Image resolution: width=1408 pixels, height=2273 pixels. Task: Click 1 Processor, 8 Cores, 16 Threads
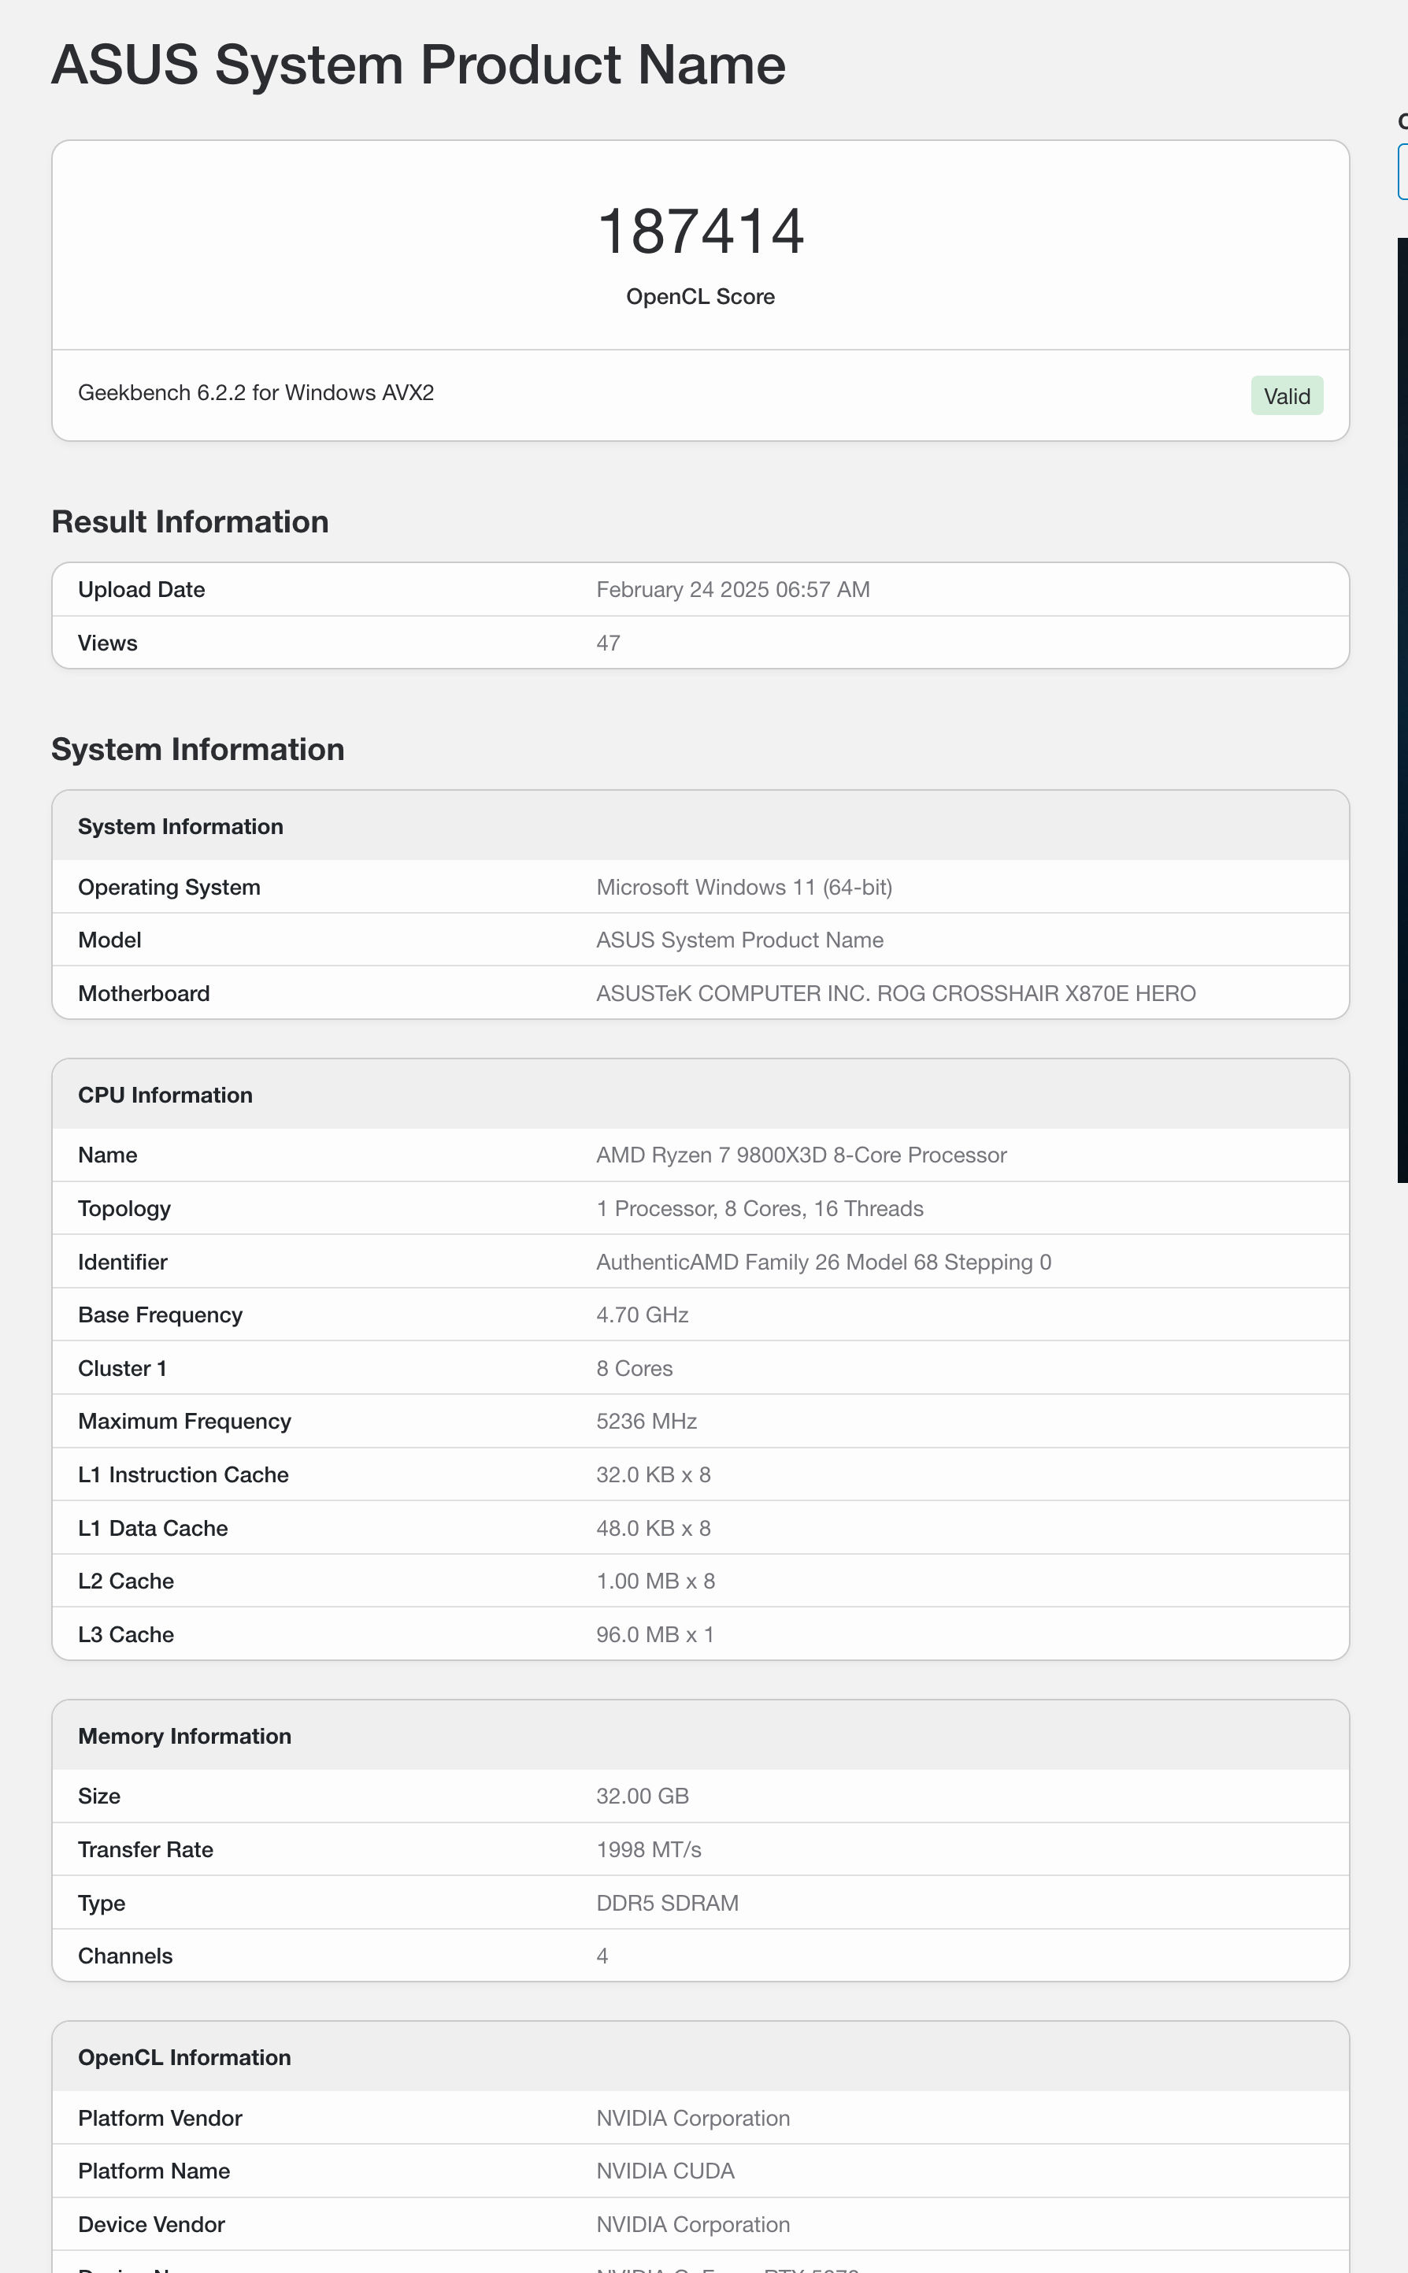click(x=760, y=1209)
